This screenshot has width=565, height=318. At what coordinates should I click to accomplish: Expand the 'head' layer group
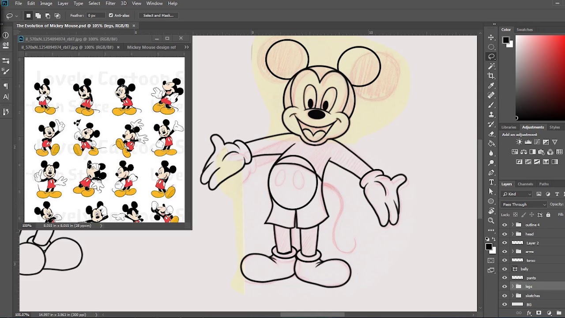[512, 234]
